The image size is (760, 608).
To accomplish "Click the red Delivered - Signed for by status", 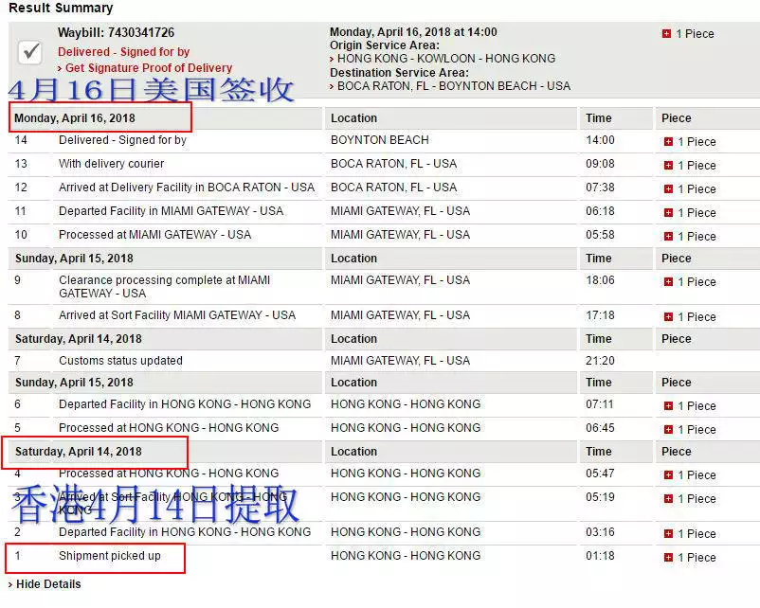I will [x=123, y=51].
